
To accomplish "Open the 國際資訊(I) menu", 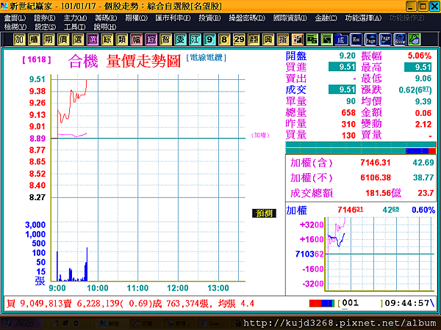I will [x=290, y=18].
